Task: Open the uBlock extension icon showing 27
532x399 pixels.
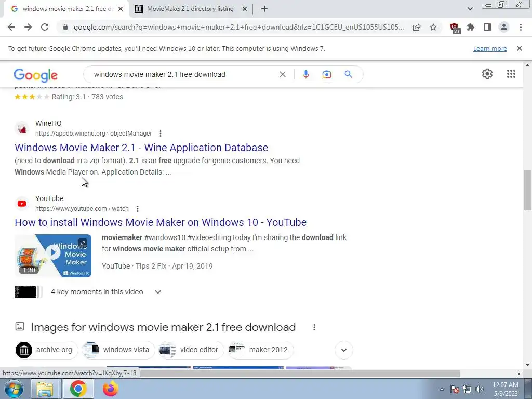Action: [x=455, y=28]
